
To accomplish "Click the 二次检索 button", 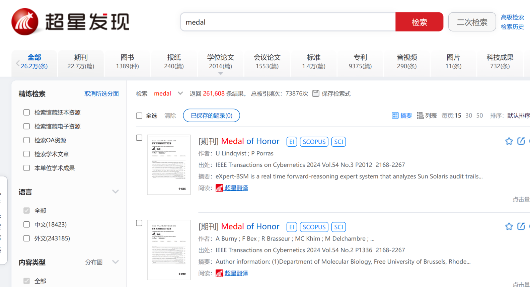I will [472, 22].
